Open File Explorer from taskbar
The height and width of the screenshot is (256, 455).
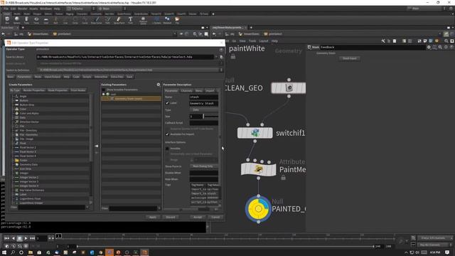tap(30, 252)
